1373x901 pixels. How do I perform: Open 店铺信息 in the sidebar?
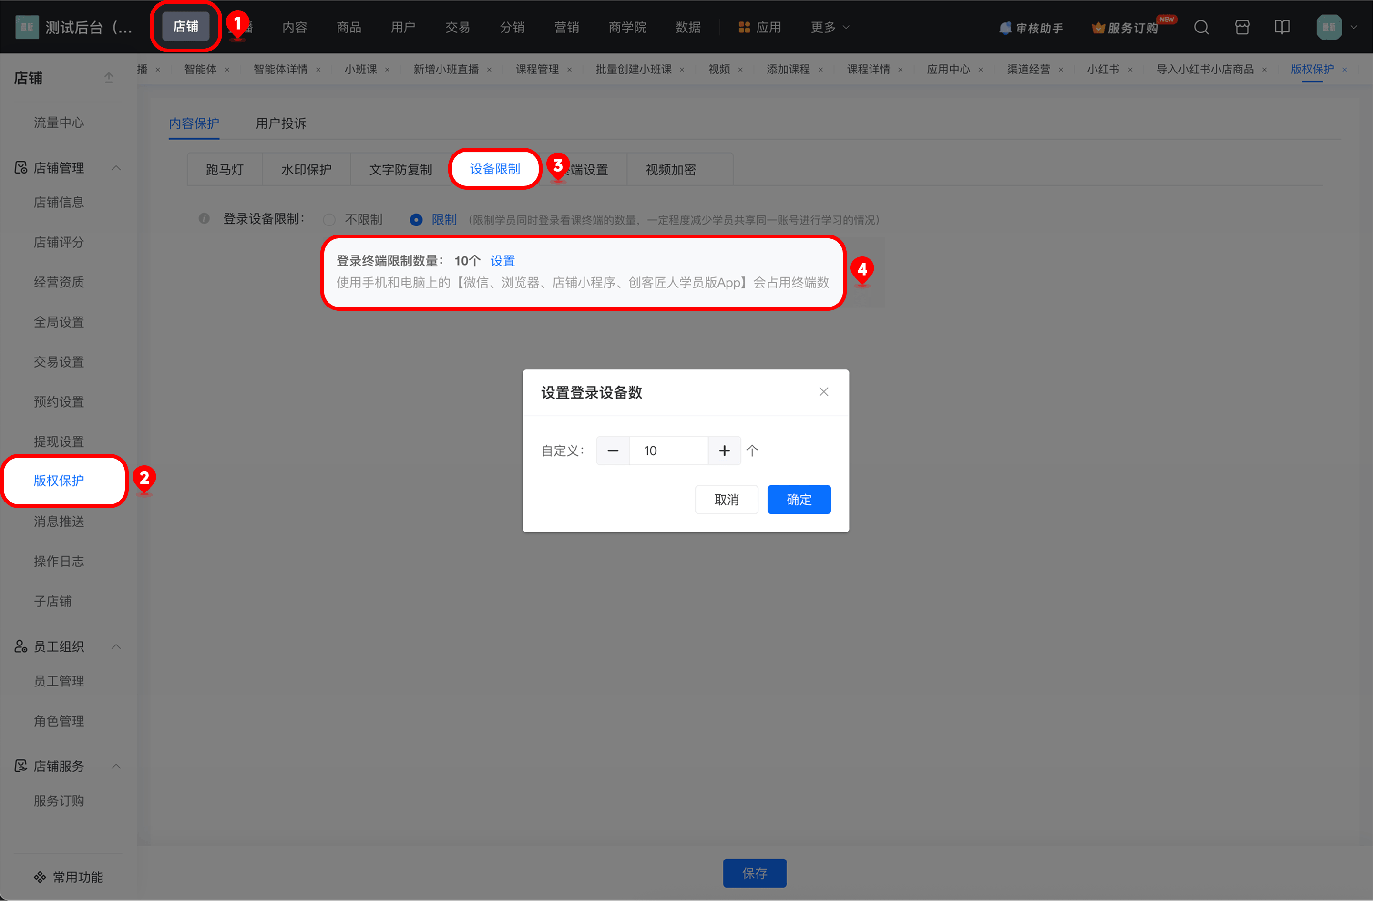(59, 203)
